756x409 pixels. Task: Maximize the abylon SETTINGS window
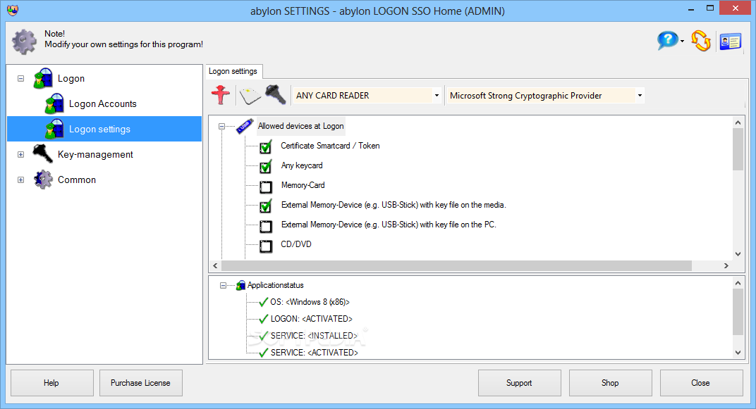(x=709, y=8)
